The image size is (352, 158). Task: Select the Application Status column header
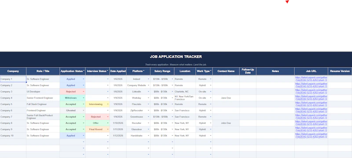(73, 71)
